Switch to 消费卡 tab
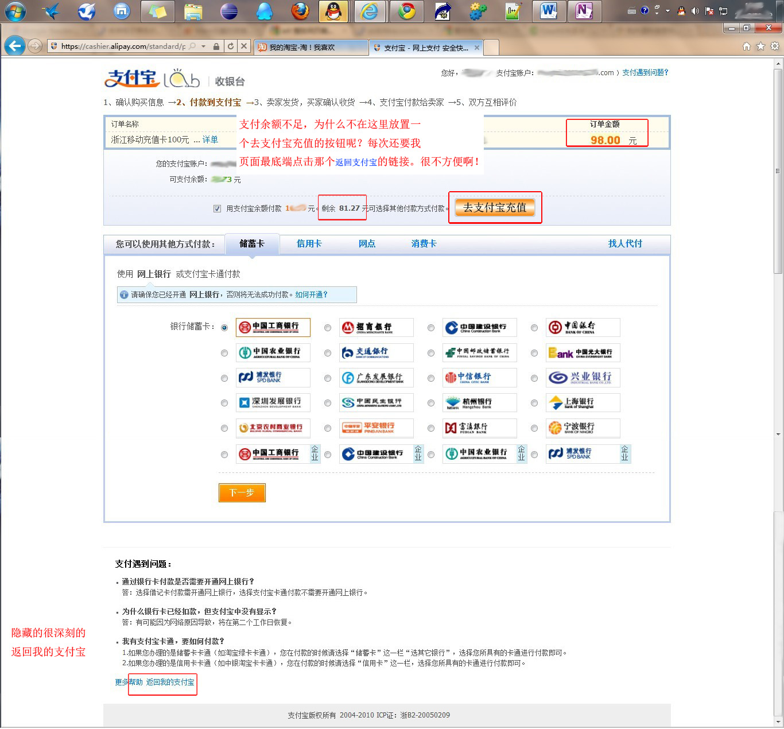The image size is (784, 729). [424, 243]
